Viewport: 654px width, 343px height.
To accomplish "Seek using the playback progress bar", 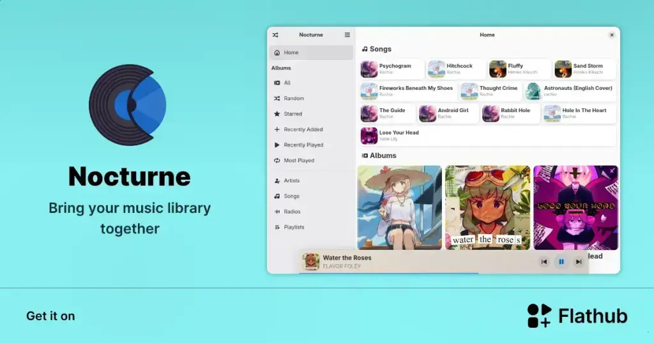I will (x=444, y=273).
